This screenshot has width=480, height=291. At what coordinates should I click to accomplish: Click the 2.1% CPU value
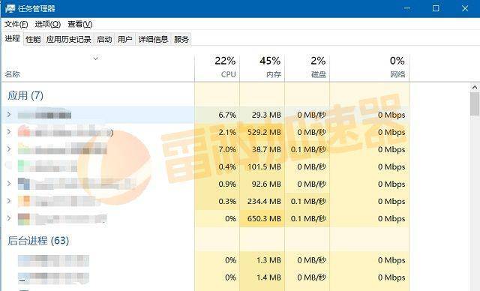227,132
